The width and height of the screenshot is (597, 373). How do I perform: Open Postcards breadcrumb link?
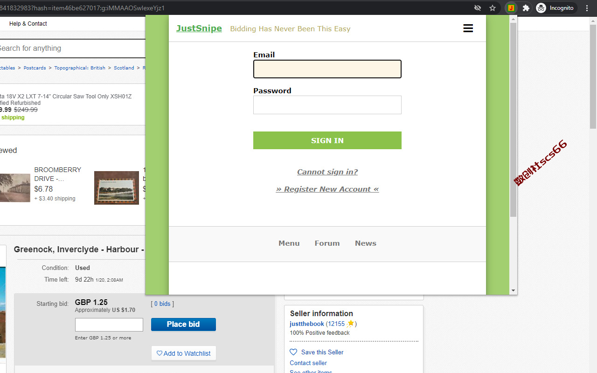(35, 68)
